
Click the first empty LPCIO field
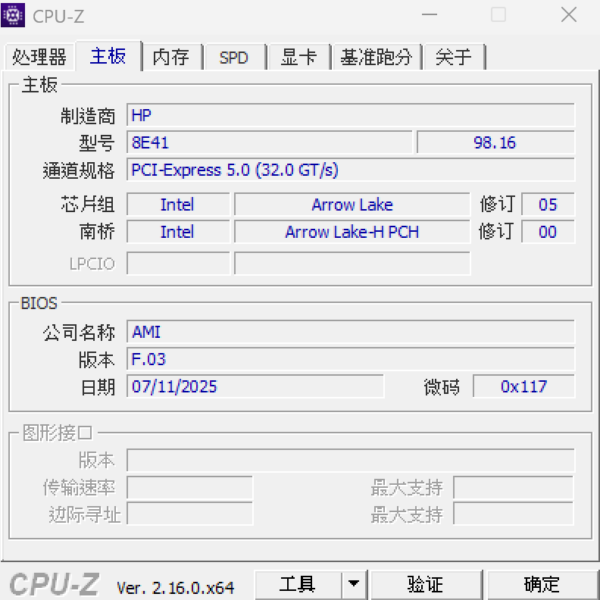(178, 264)
